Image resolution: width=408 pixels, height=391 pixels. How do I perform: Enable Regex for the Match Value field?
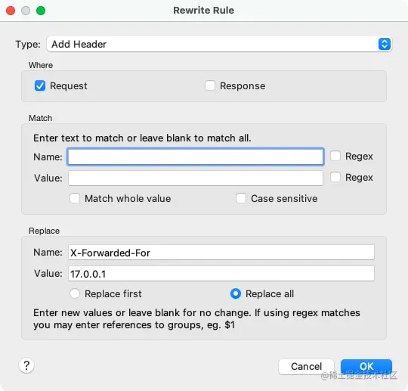pos(335,177)
